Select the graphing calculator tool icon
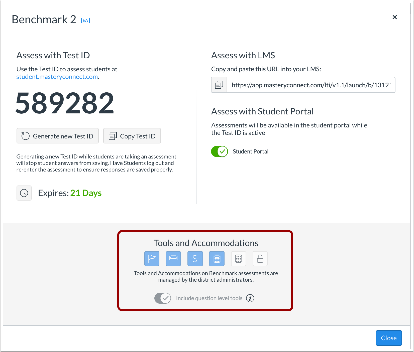This screenshot has height=352, width=414. (239, 259)
